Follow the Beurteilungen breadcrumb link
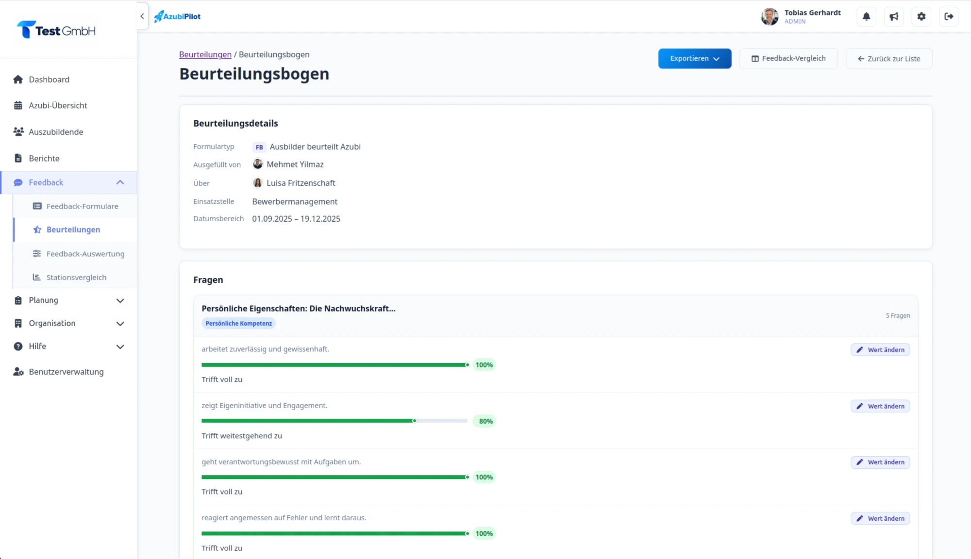Screen dimensions: 971x559 (x=205, y=55)
